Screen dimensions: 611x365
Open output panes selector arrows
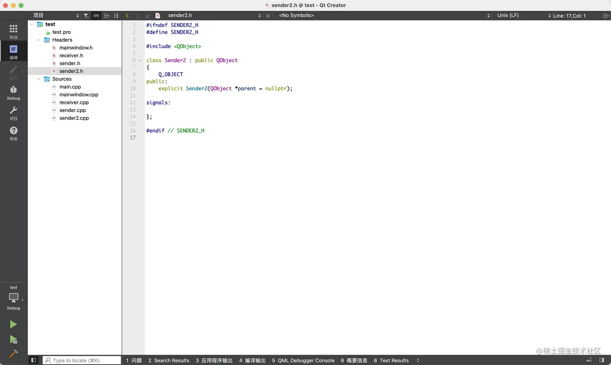tap(418, 360)
